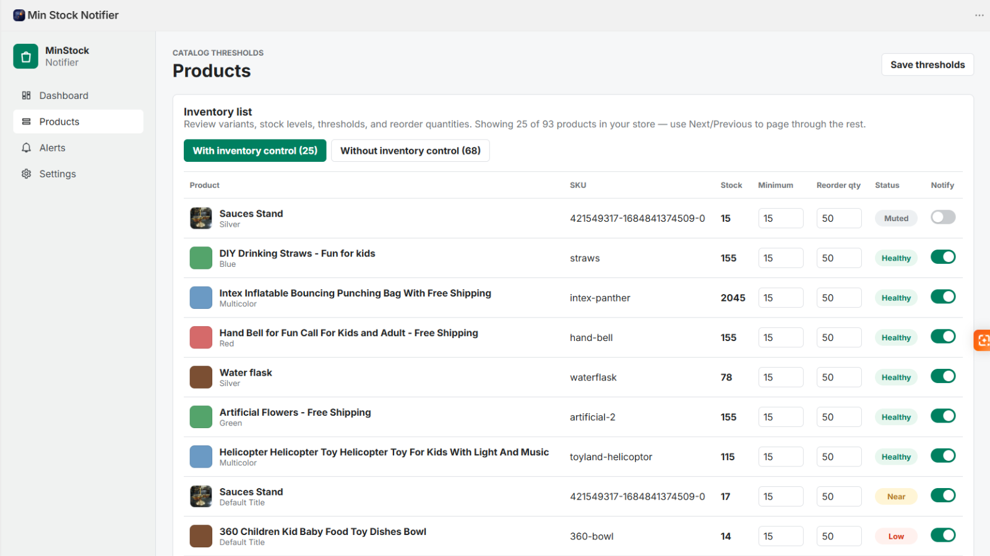
Task: Turn off notify for Water flask
Action: tap(943, 376)
